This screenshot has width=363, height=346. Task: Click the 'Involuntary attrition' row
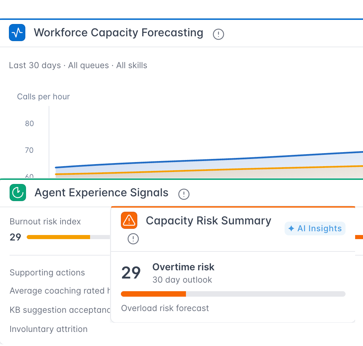[49, 329]
